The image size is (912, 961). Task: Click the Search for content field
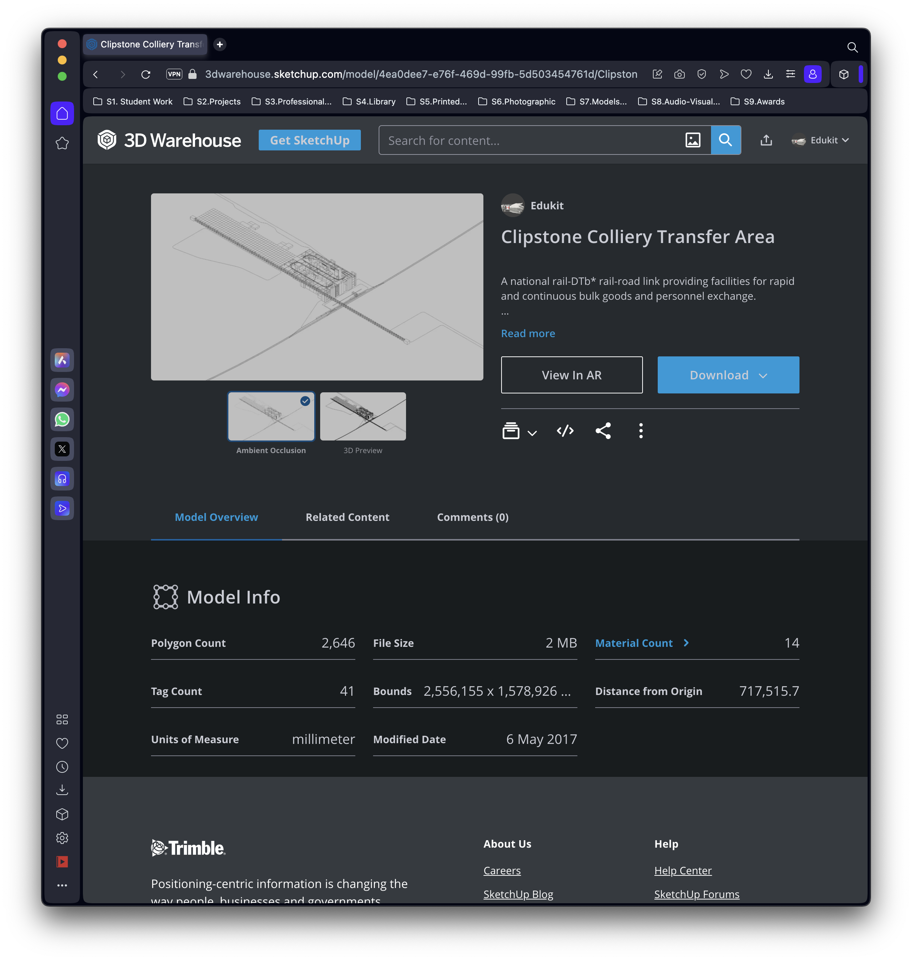pos(531,140)
